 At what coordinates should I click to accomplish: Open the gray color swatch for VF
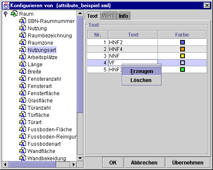coord(182,62)
